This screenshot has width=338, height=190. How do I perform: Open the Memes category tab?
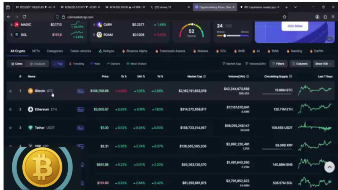[x=201, y=51]
